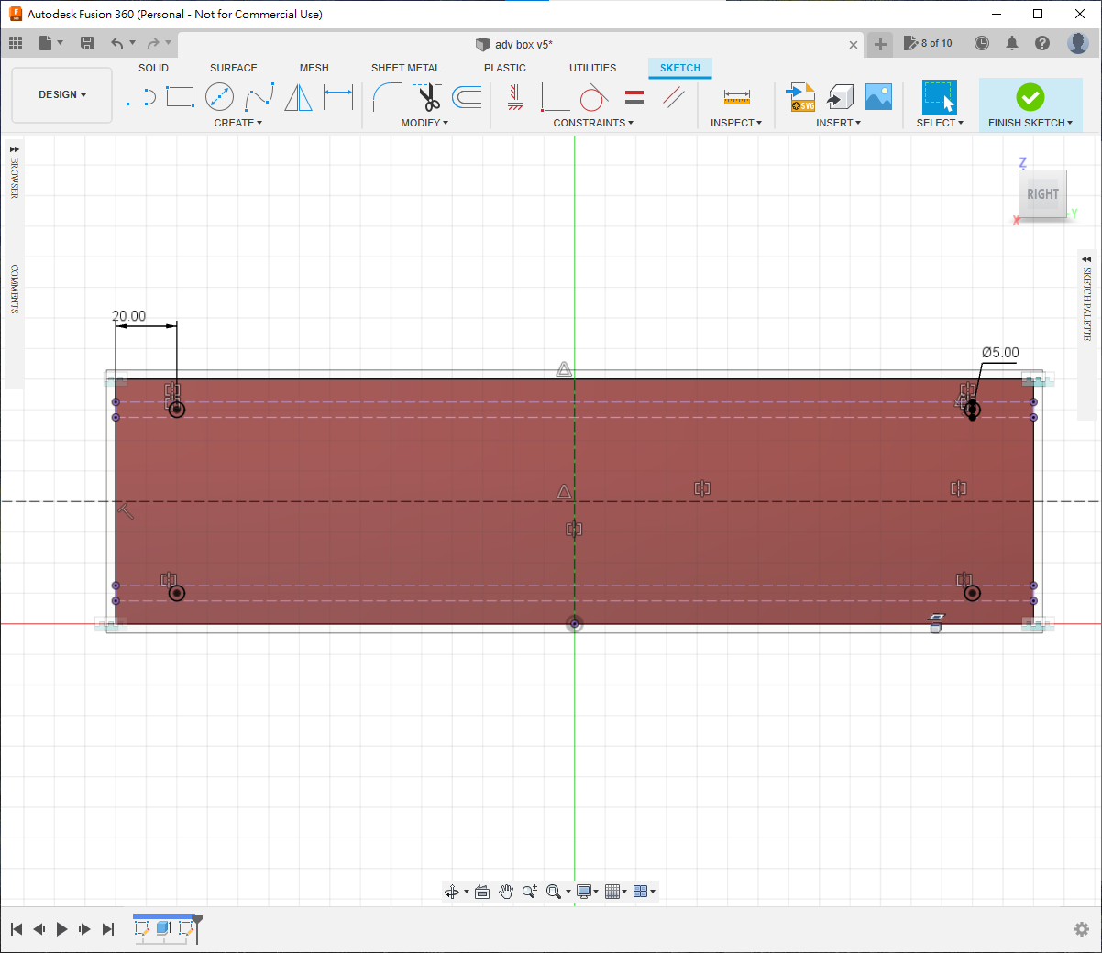Select the Line sketch tool

tap(140, 97)
